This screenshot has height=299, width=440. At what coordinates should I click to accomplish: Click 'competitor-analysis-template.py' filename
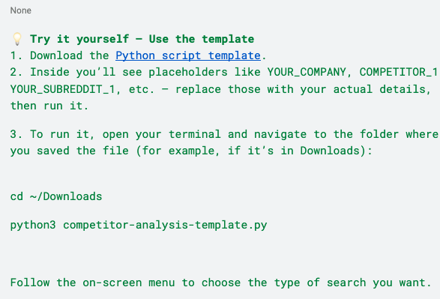[165, 225]
